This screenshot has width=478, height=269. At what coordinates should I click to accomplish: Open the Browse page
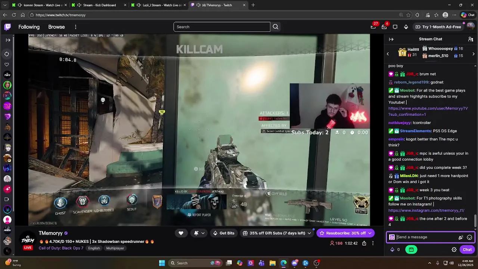[56, 27]
